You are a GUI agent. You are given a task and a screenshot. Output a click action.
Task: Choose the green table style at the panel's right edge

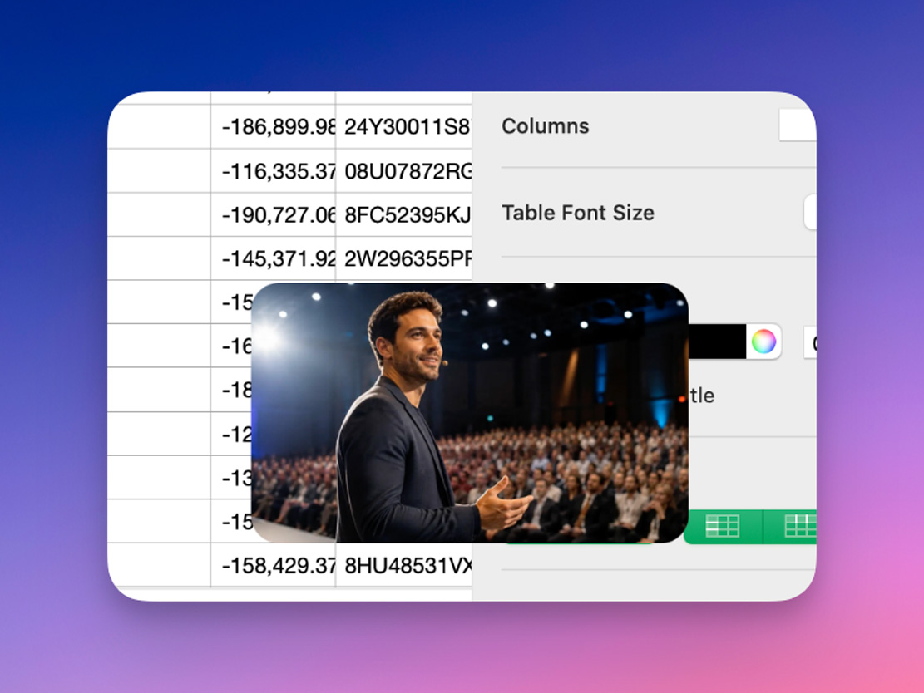(x=791, y=526)
